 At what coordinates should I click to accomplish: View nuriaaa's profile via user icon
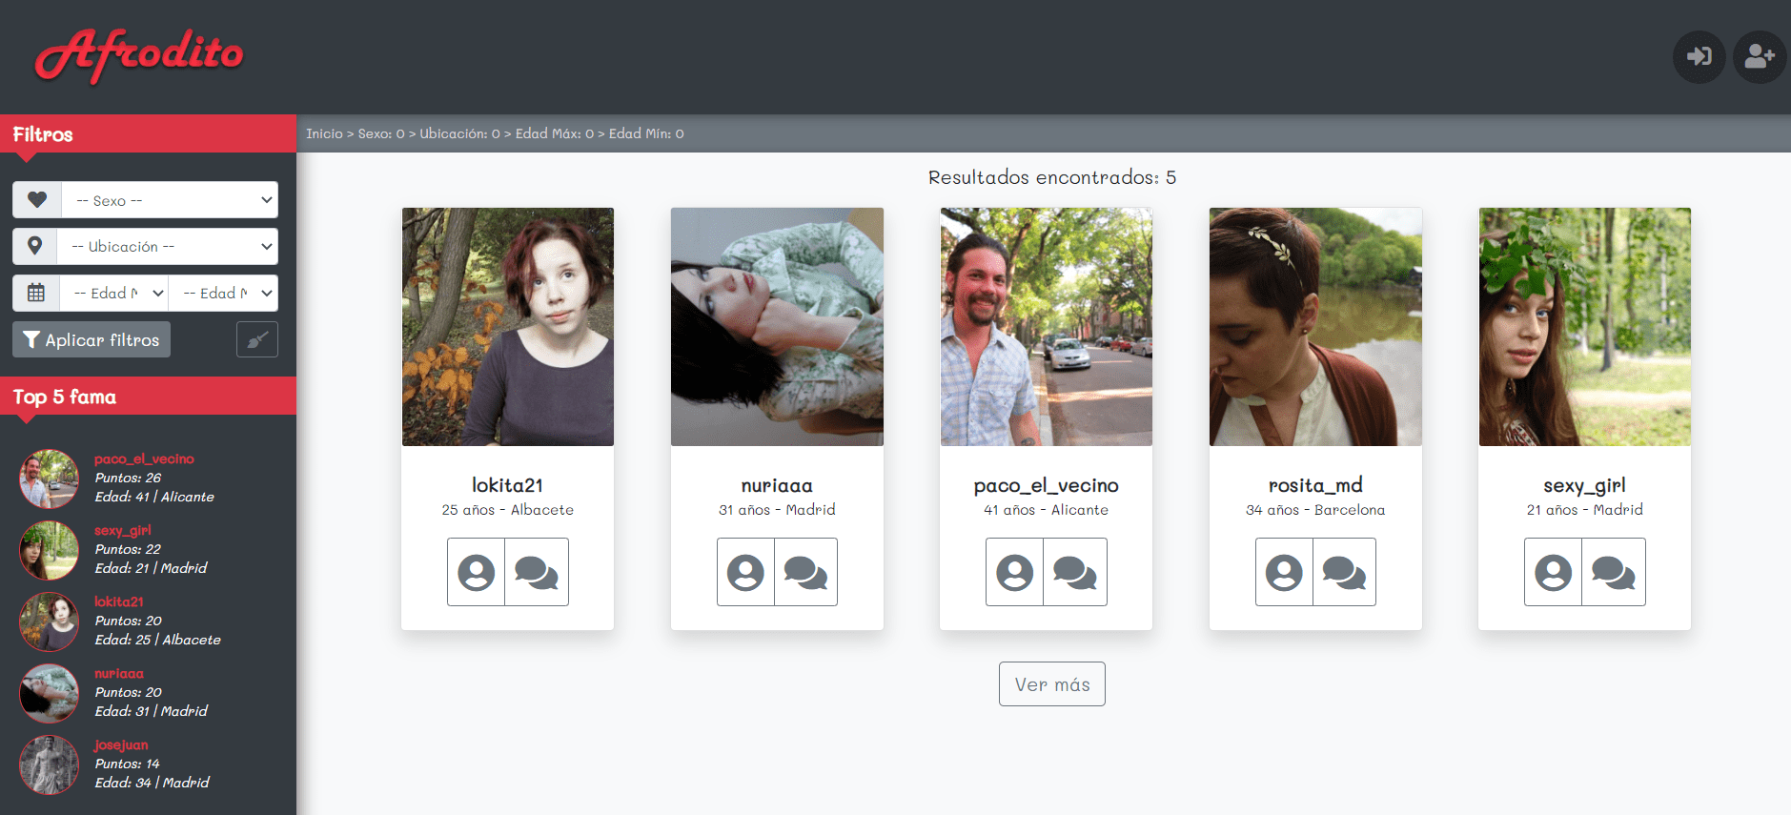tap(745, 572)
